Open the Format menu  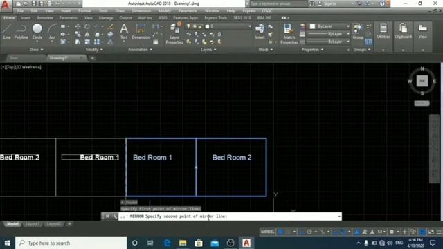[x=84, y=11]
